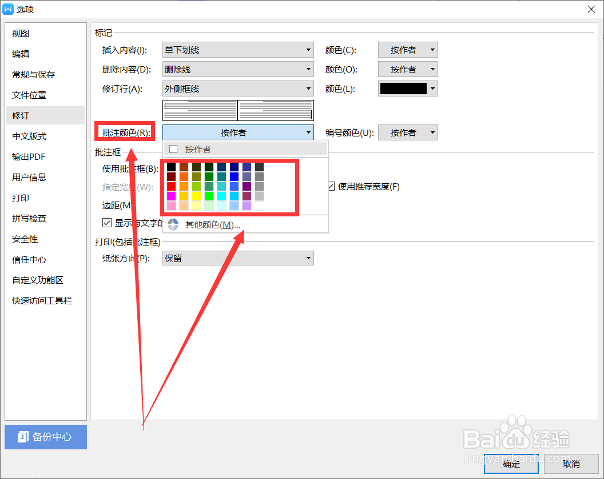Pick the yellow-green lime swatch

pyautogui.click(x=196, y=186)
